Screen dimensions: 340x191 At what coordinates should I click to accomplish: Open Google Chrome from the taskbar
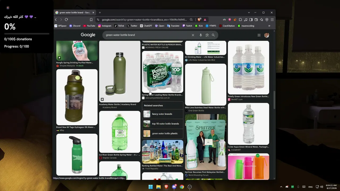[182, 187]
